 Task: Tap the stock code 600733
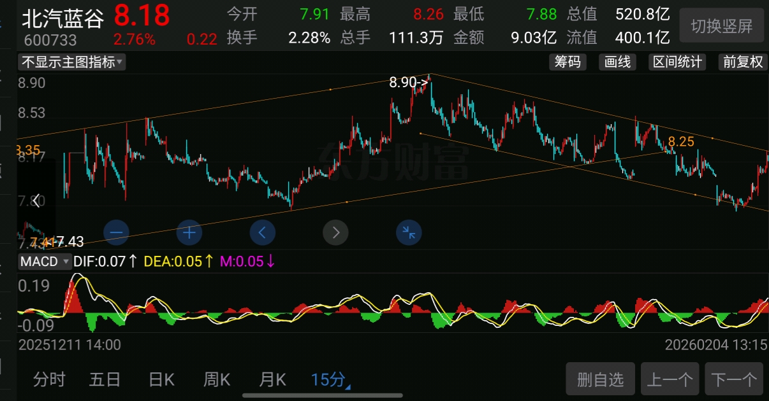[x=50, y=40]
